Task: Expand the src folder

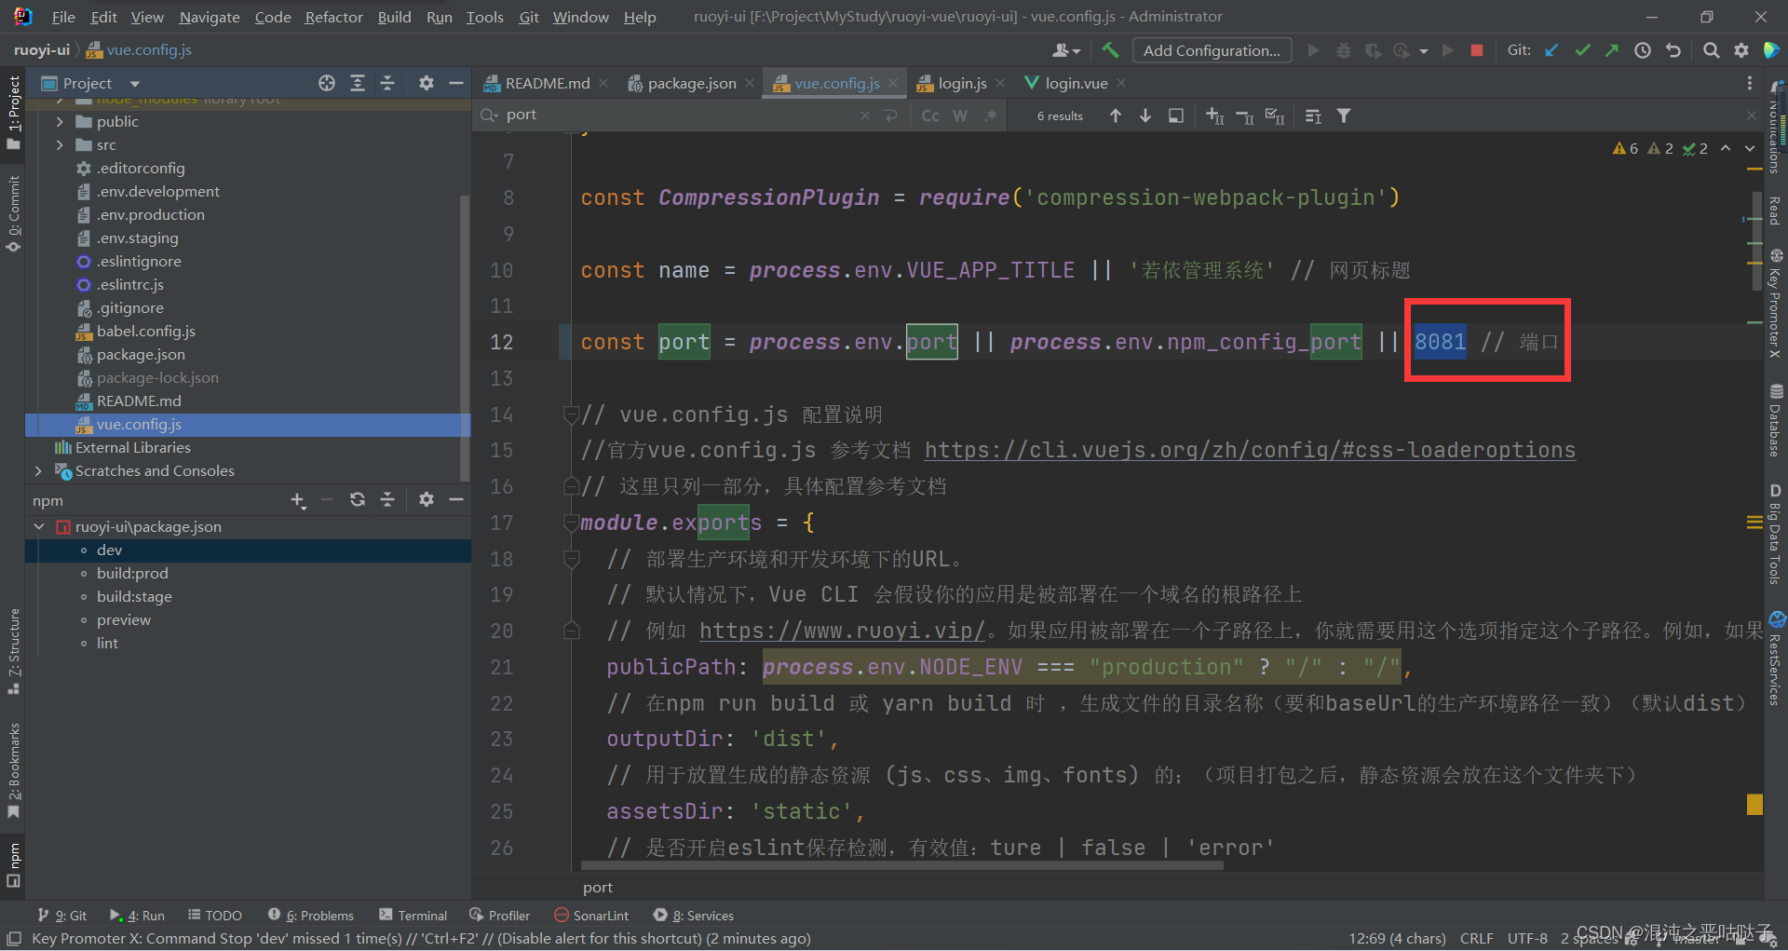Action: 60,144
